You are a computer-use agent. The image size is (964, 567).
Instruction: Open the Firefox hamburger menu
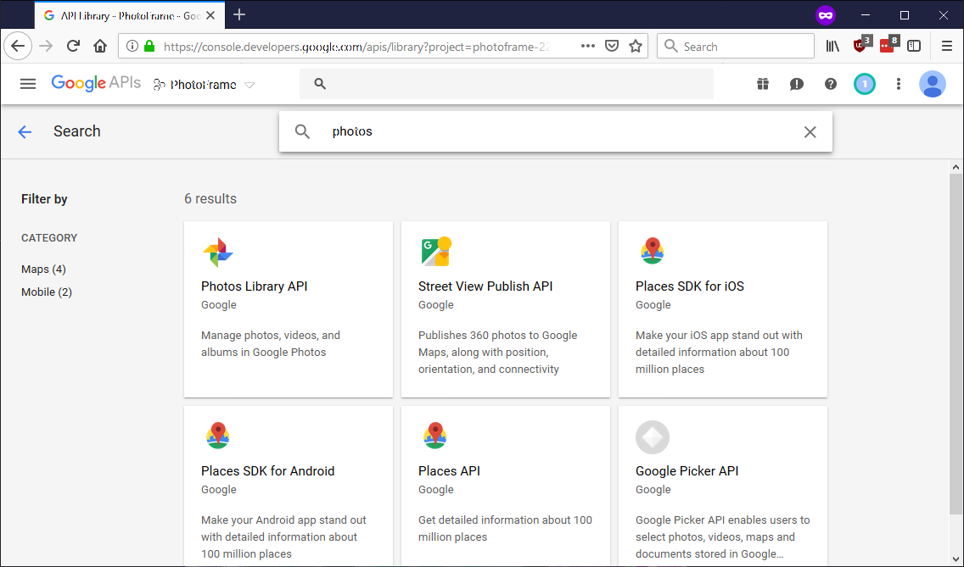[x=947, y=46]
